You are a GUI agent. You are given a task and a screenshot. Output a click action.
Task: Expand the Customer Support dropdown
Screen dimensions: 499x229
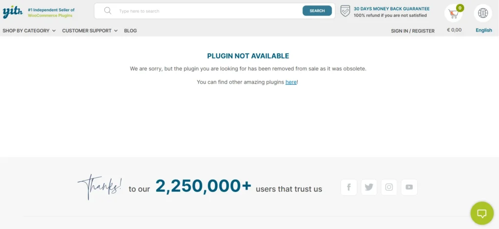click(x=90, y=31)
